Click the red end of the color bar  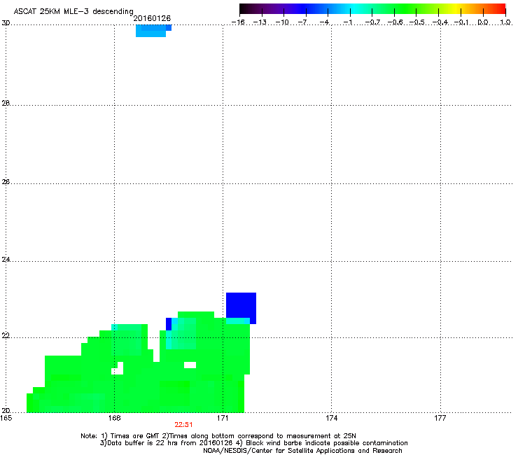pyautogui.click(x=500, y=8)
